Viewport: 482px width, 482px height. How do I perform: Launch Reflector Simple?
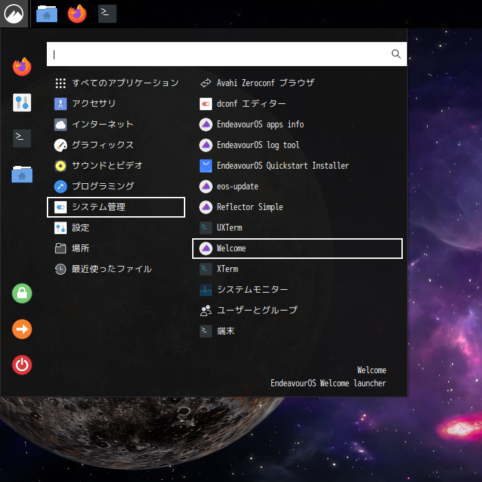coord(297,207)
